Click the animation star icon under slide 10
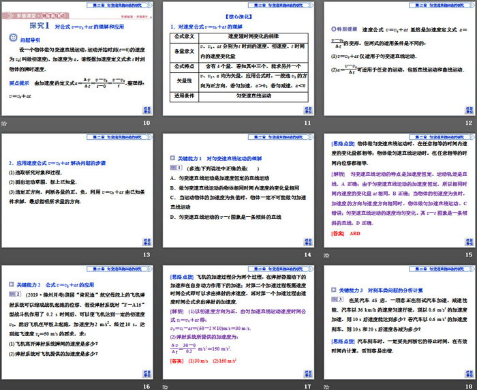Image resolution: width=477 pixels, height=390 pixels. [5, 123]
